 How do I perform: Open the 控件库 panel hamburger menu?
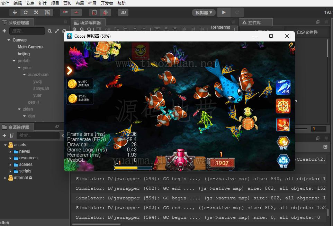coord(326,22)
